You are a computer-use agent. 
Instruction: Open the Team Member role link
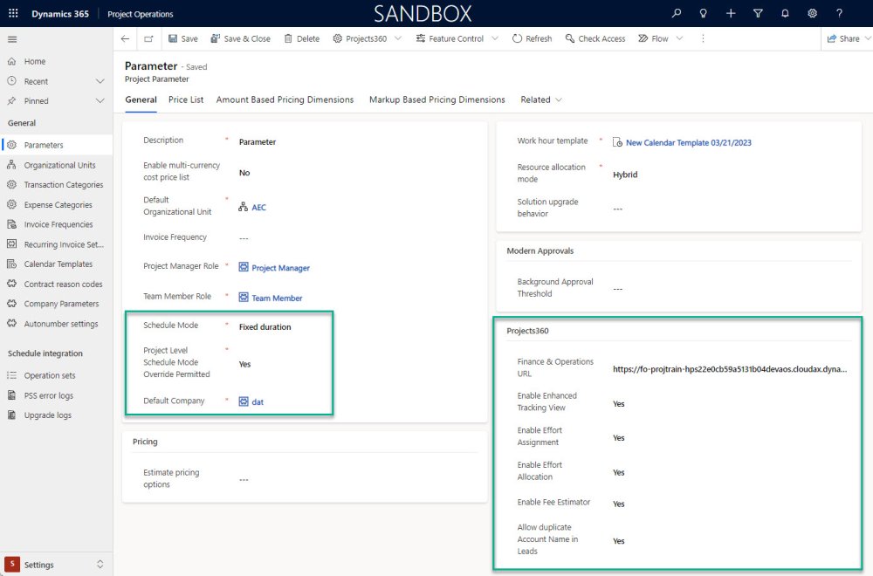click(277, 298)
